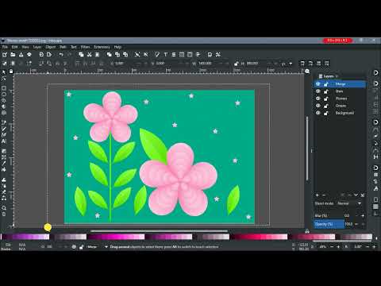This screenshot has width=381, height=286.
Task: Increase Blur value with plus
Action: click(363, 216)
